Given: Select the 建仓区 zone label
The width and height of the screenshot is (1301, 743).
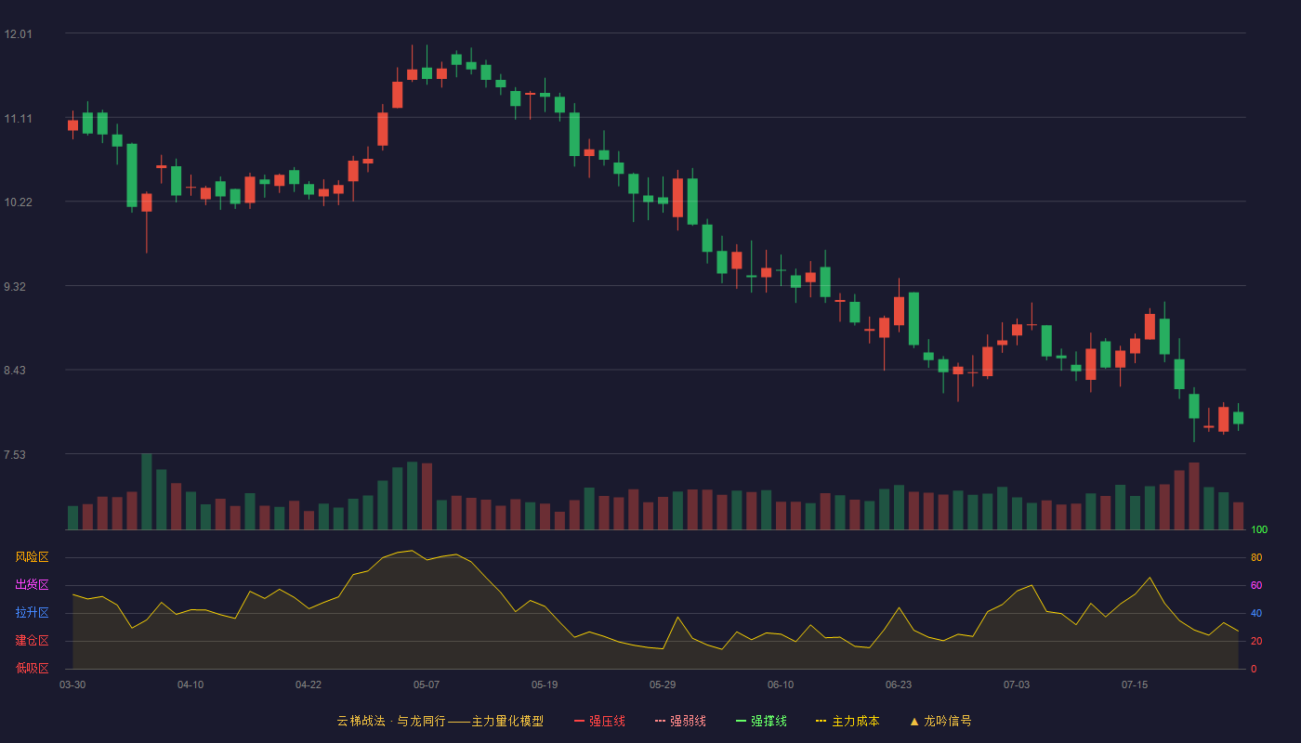Looking at the screenshot, I should click(x=32, y=641).
